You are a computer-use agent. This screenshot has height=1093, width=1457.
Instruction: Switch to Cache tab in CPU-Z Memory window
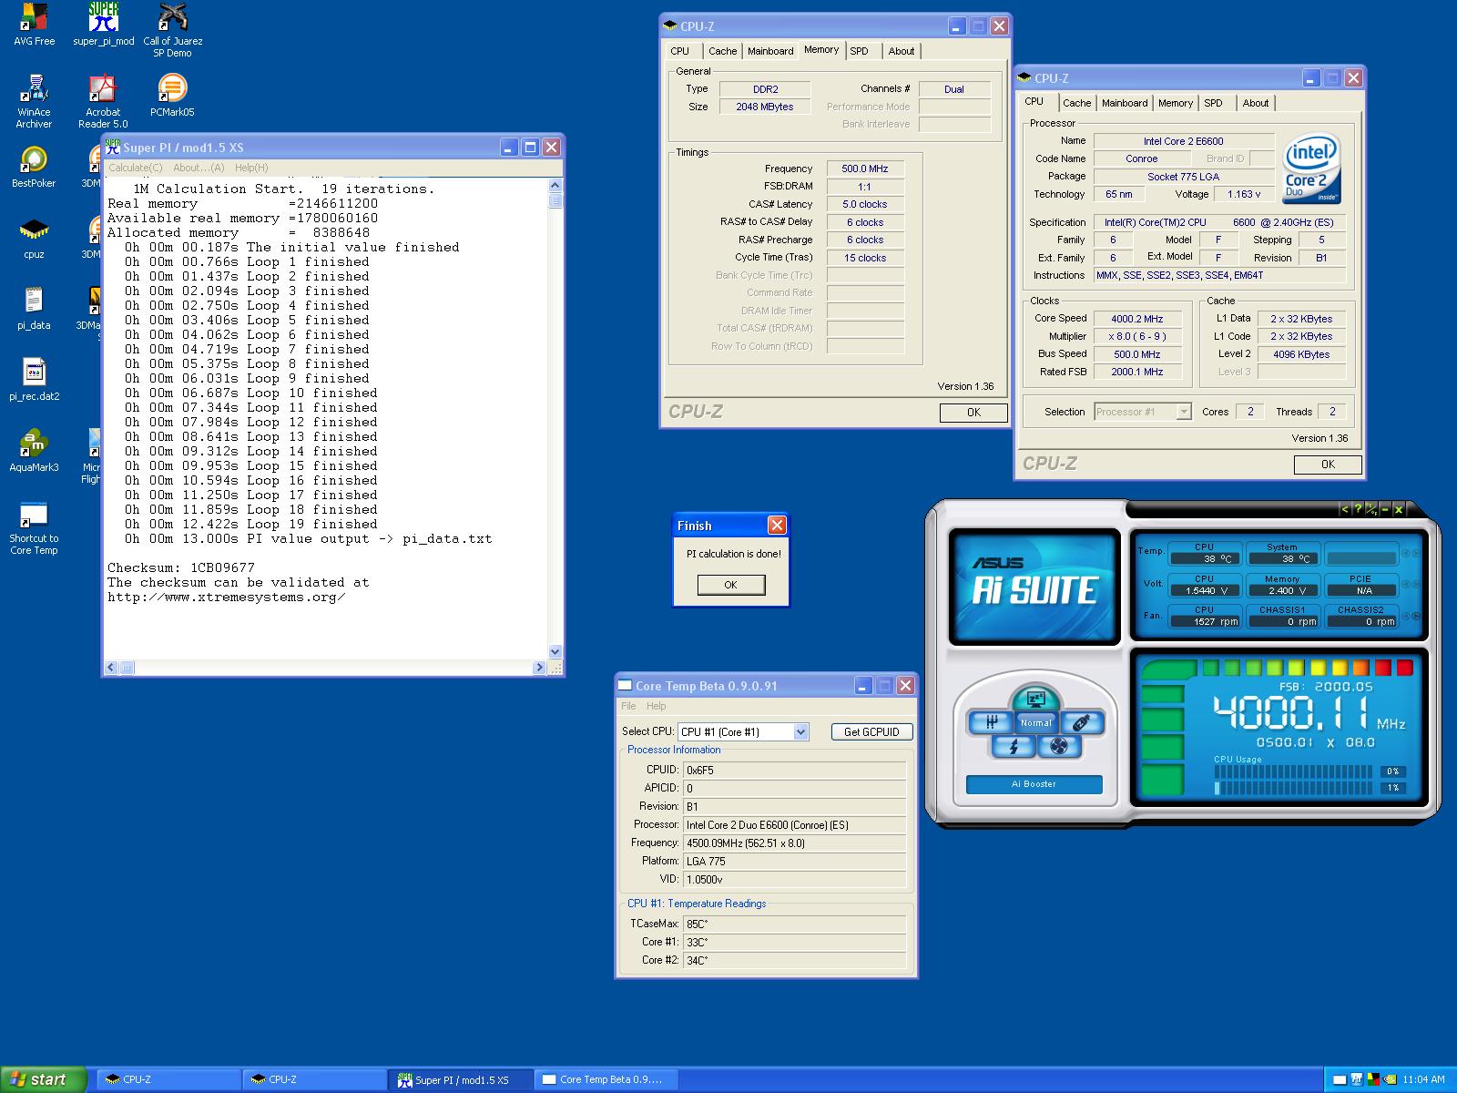[722, 51]
